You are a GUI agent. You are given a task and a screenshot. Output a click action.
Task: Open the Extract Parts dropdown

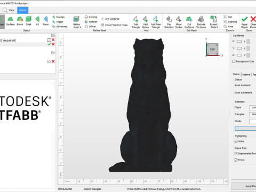click(x=214, y=22)
